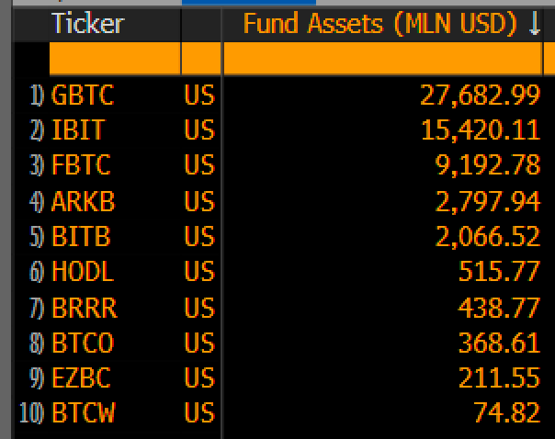Image resolution: width=555 pixels, height=439 pixels.
Task: Click the descending sort arrow icon
Action: point(535,24)
